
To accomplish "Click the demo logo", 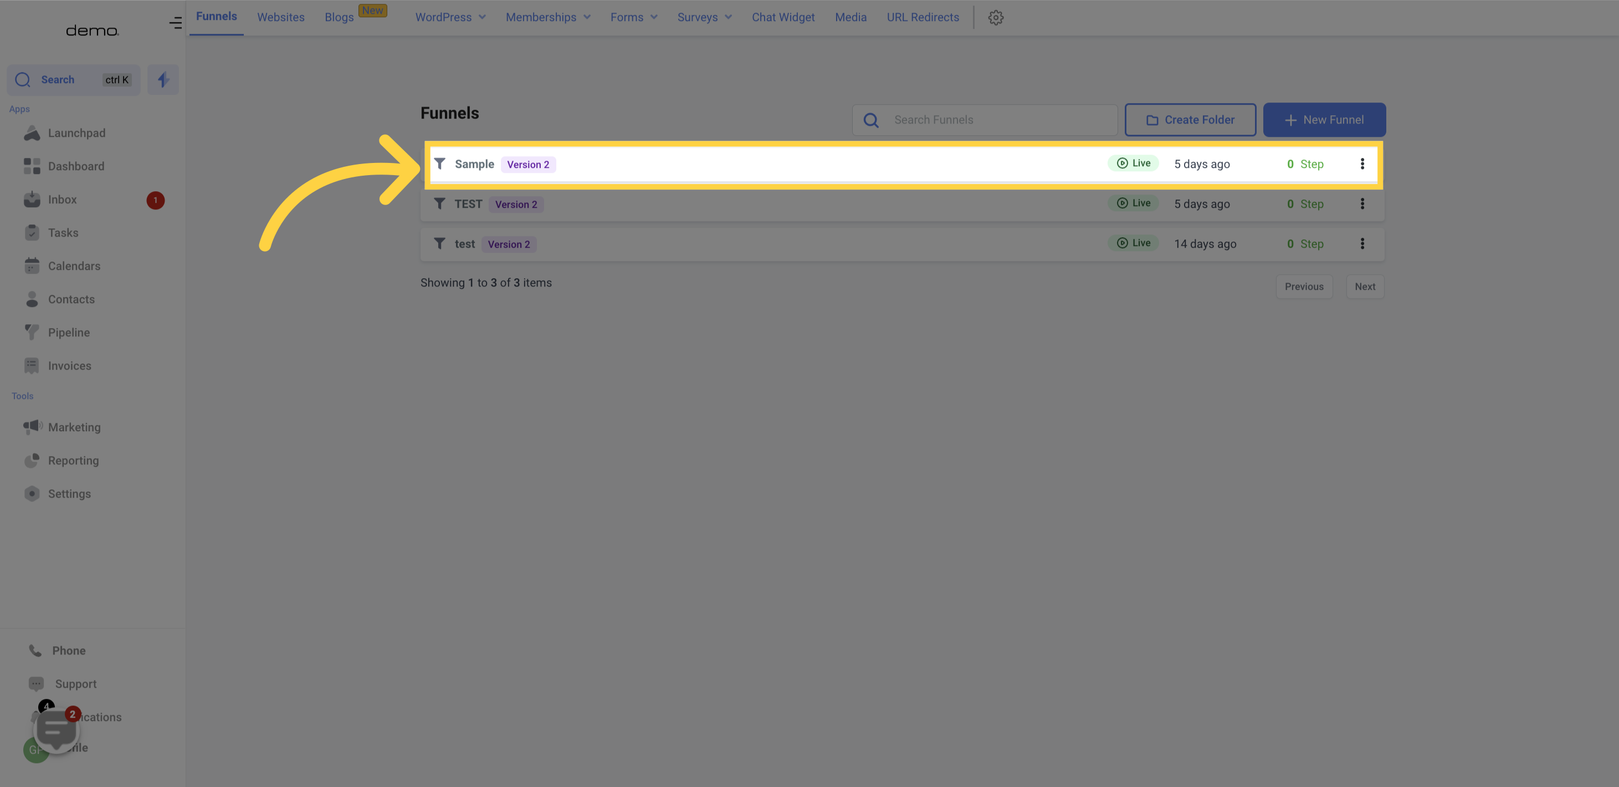I will click(x=92, y=30).
